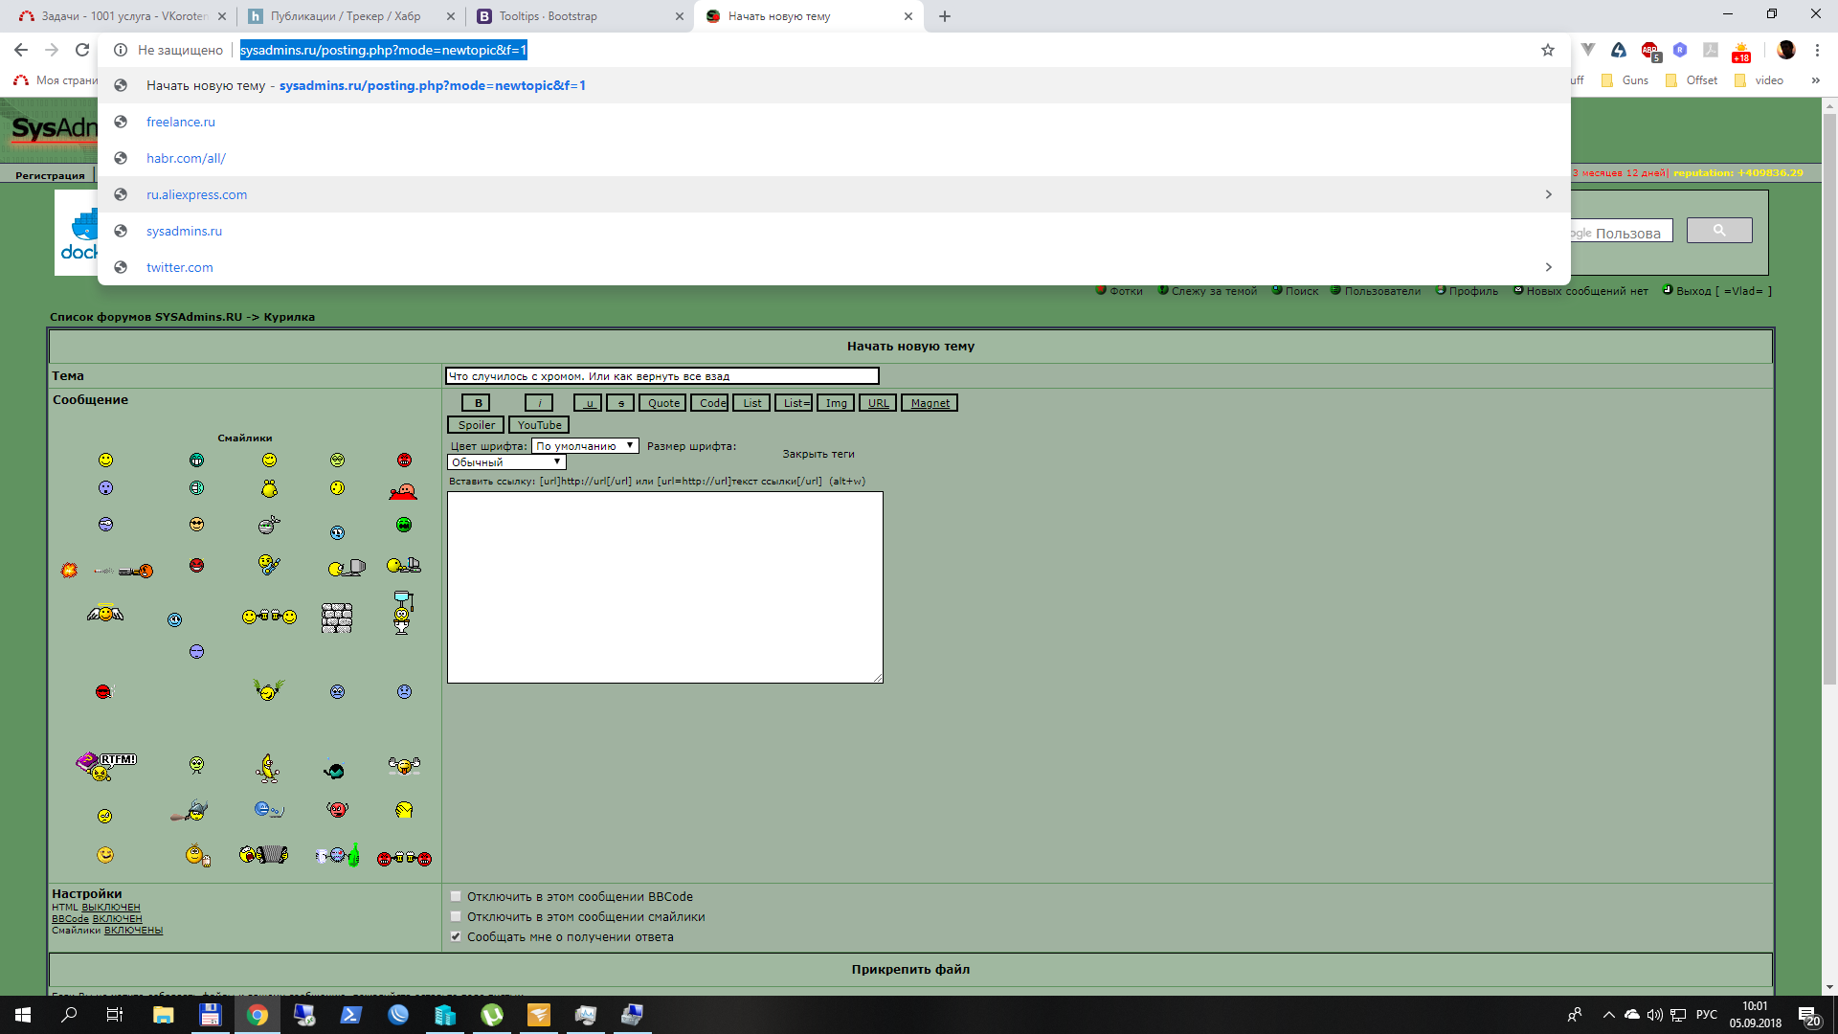This screenshot has height=1034, width=1838.
Task: Open the weather extension showing +18
Action: tap(1741, 51)
